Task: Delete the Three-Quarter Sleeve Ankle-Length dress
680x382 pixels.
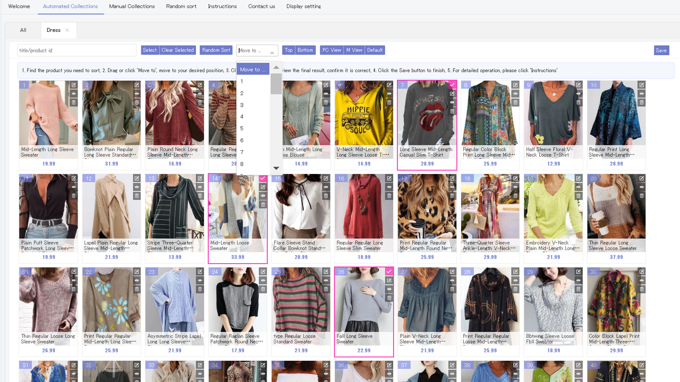Action: tap(515, 196)
